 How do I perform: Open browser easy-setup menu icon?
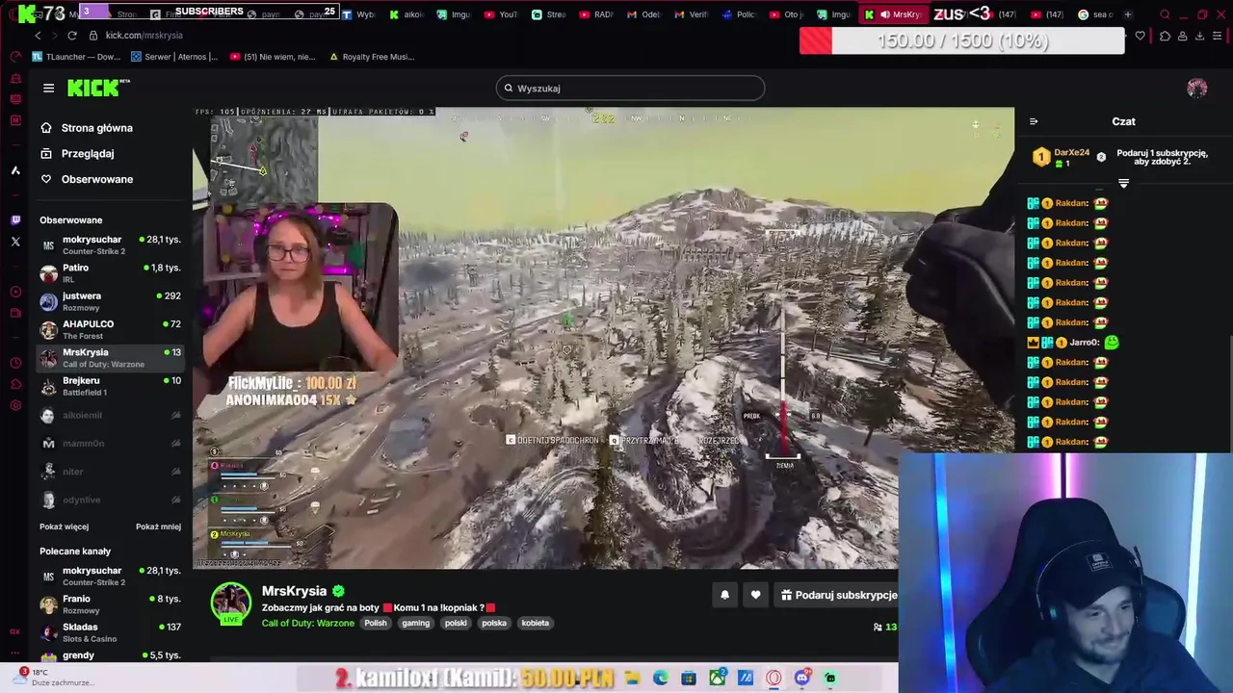coord(1218,36)
